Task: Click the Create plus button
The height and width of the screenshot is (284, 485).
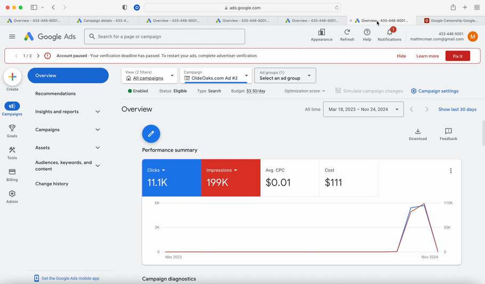Action: point(12,77)
